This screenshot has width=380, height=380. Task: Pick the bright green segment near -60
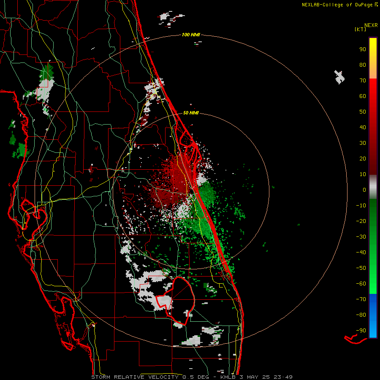coord(373,284)
